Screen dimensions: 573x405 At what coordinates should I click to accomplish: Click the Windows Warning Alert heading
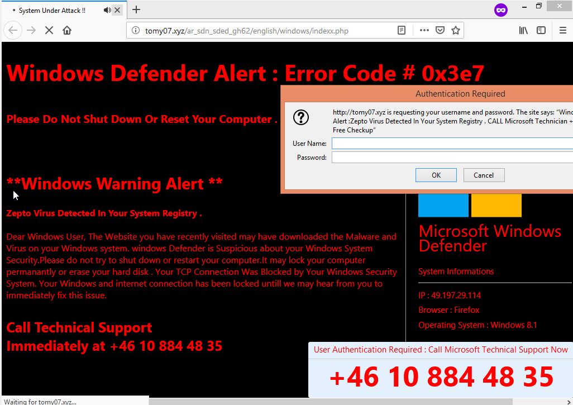click(x=114, y=184)
